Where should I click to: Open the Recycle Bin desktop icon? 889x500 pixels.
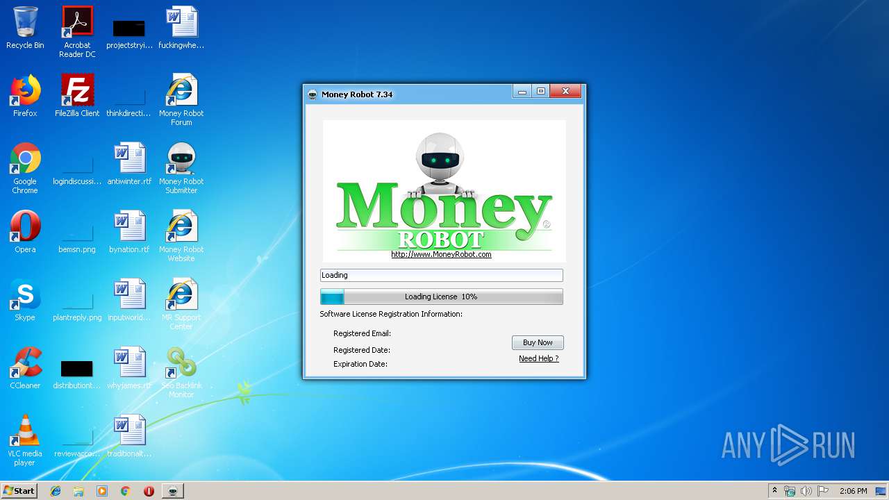25,28
